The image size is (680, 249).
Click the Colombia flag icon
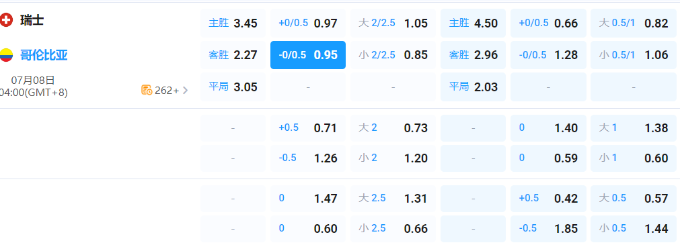[x=6, y=55]
